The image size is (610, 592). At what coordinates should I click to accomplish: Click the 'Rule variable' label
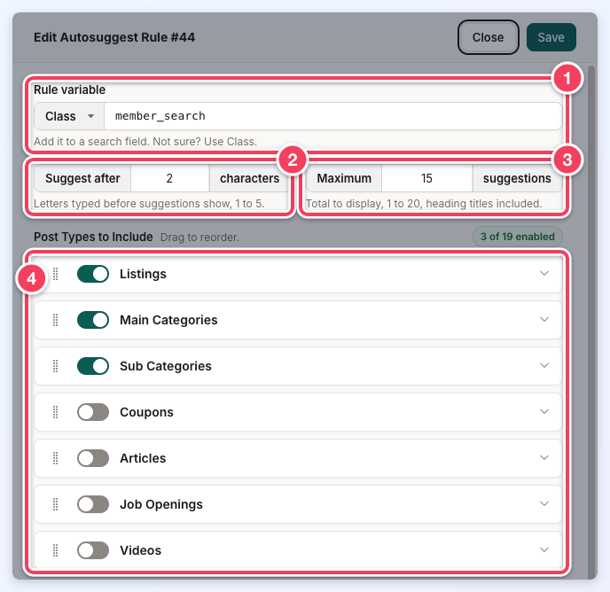pos(70,90)
